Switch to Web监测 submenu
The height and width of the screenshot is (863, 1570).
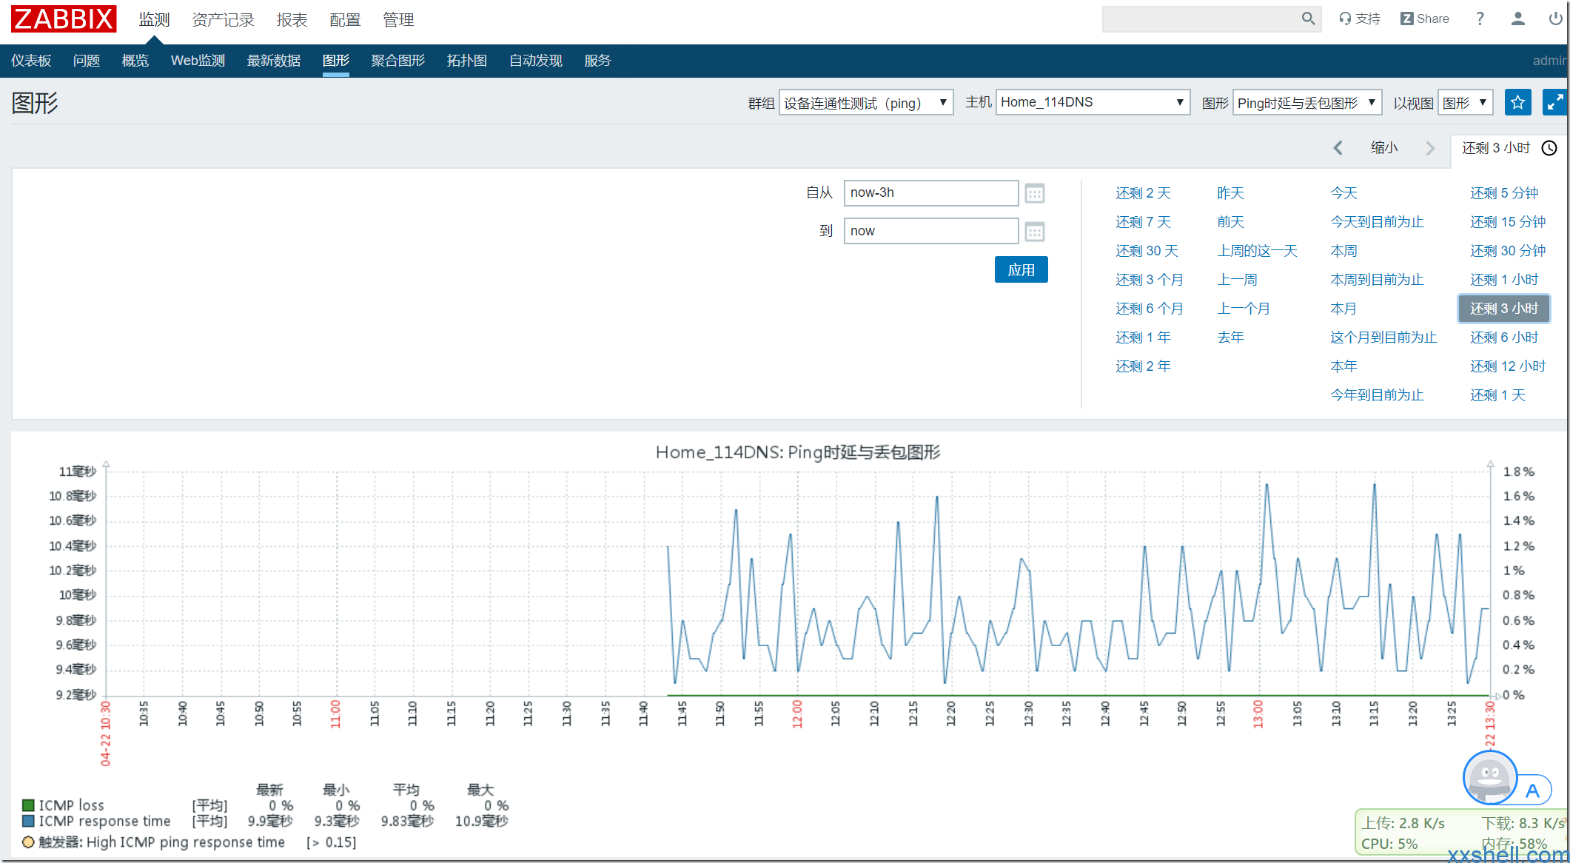(198, 61)
